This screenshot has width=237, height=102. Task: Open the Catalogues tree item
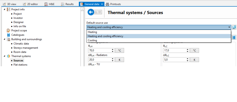[x=18, y=35]
